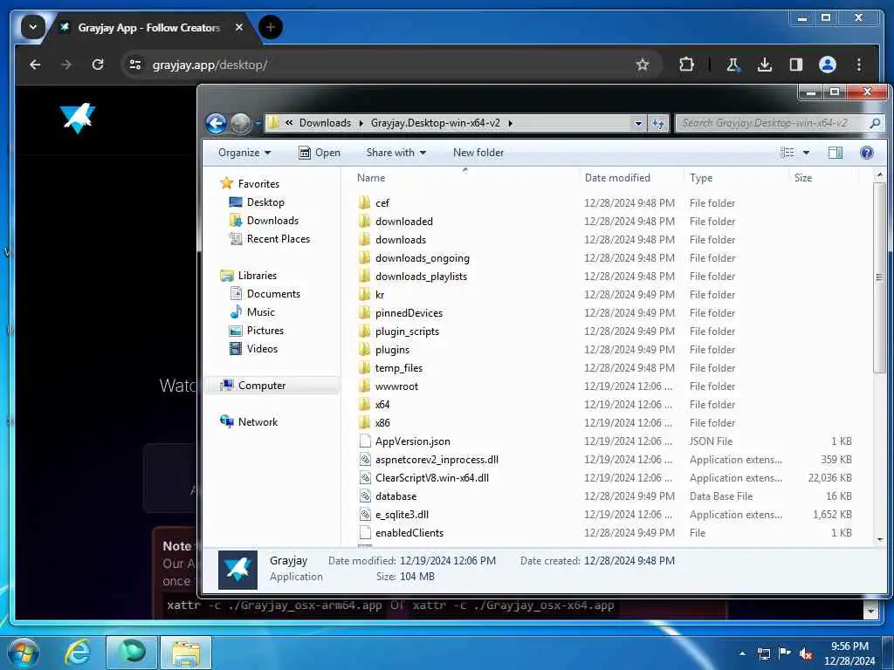Screen dimensions: 894x670
Task: Open the Chrome Labs flask icon
Action: pos(733,65)
